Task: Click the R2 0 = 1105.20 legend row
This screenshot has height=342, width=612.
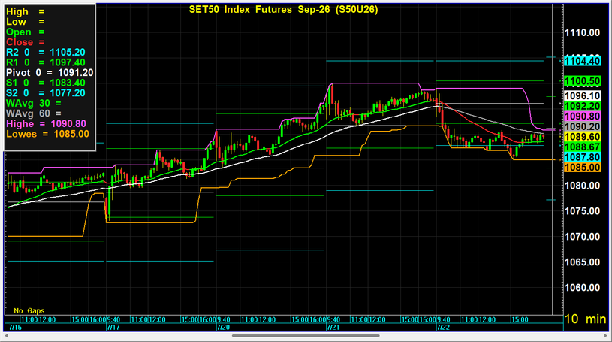Action: 46,53
